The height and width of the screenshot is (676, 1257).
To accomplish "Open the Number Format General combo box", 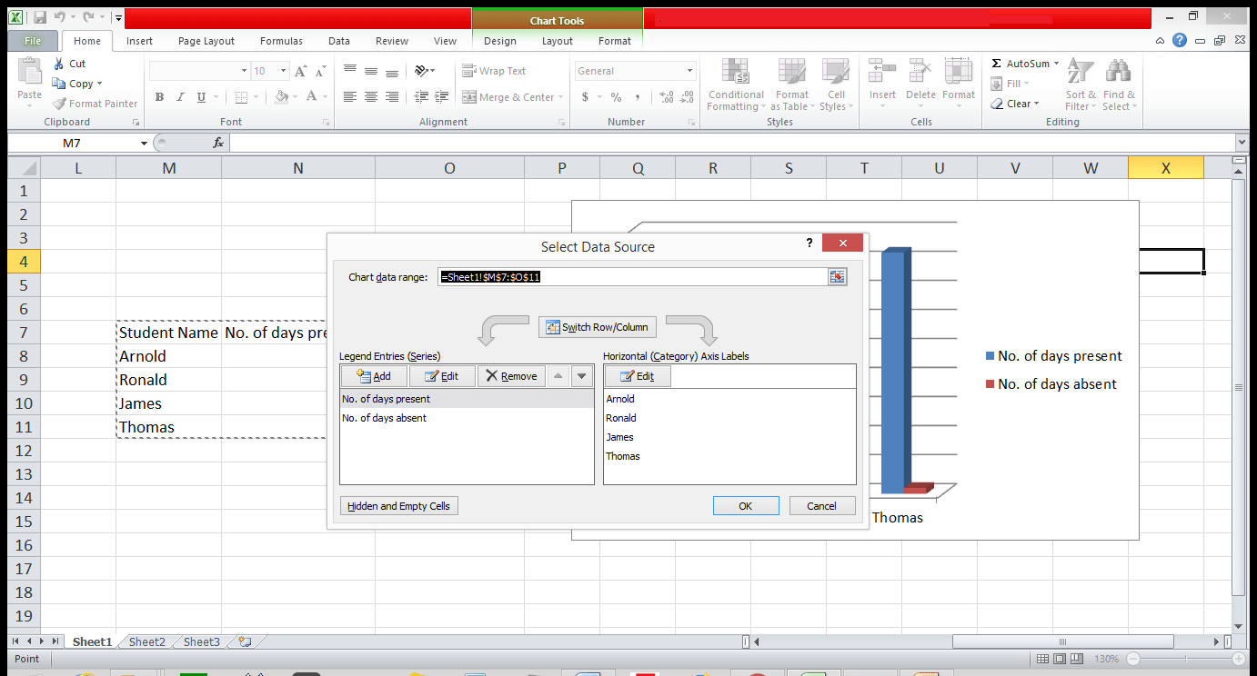I will (x=636, y=71).
